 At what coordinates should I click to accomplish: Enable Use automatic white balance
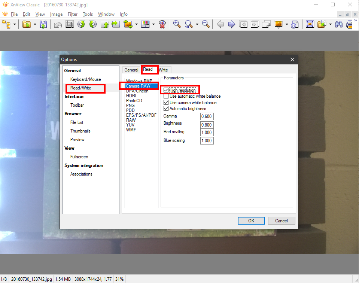(166, 96)
